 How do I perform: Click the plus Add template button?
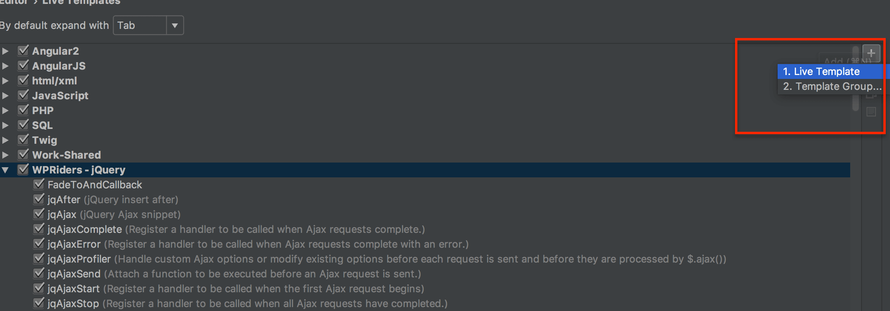871,53
